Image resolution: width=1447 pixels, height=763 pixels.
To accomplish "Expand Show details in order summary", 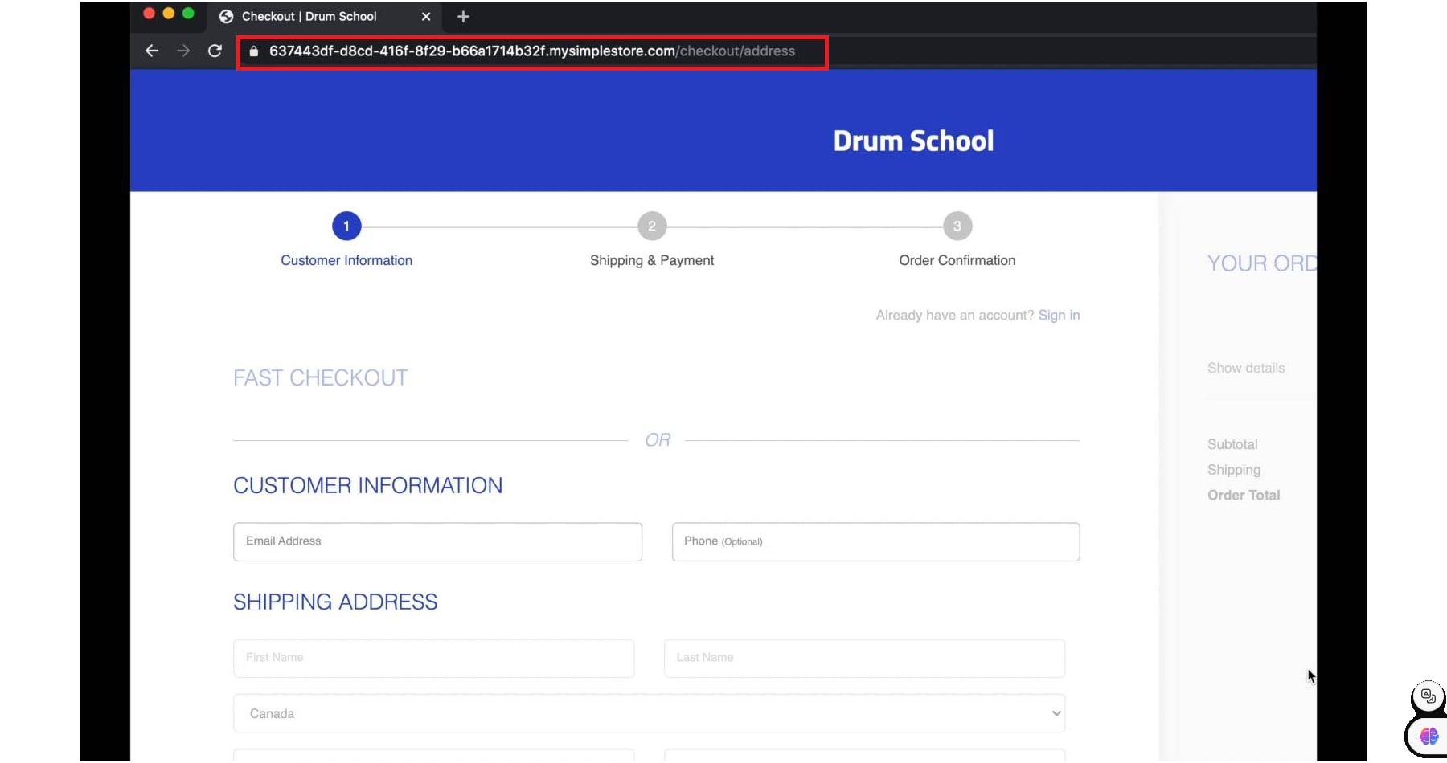I will pyautogui.click(x=1245, y=368).
